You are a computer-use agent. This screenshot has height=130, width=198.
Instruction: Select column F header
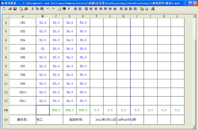click(97, 16)
